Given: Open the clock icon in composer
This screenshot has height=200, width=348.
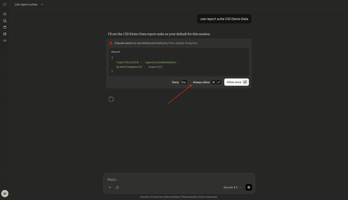Looking at the screenshot, I should pyautogui.click(x=117, y=187).
